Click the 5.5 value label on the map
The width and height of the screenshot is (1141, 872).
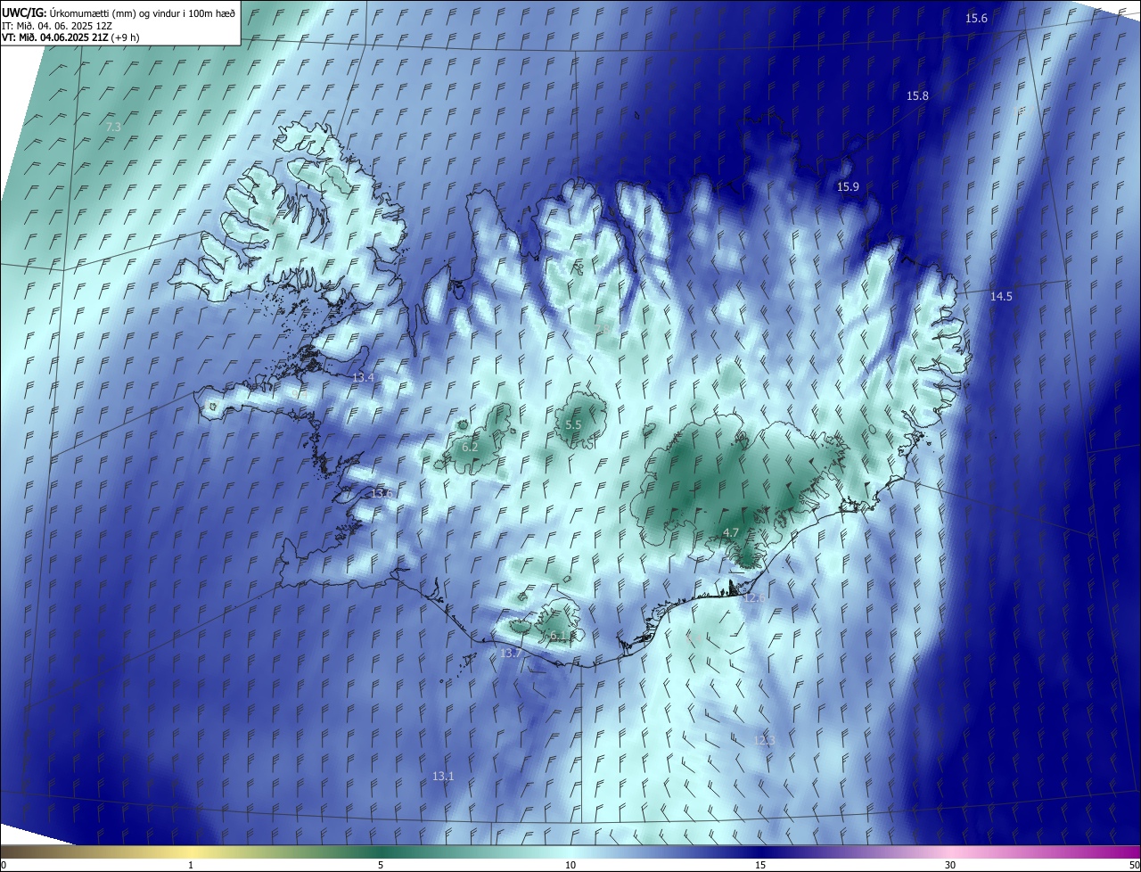(573, 425)
